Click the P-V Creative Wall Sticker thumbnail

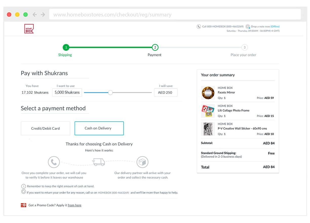coord(208,129)
